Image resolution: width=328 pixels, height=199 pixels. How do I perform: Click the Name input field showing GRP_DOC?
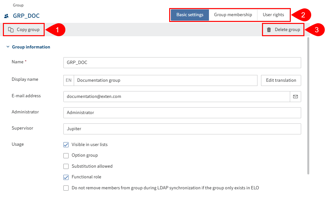coord(182,62)
